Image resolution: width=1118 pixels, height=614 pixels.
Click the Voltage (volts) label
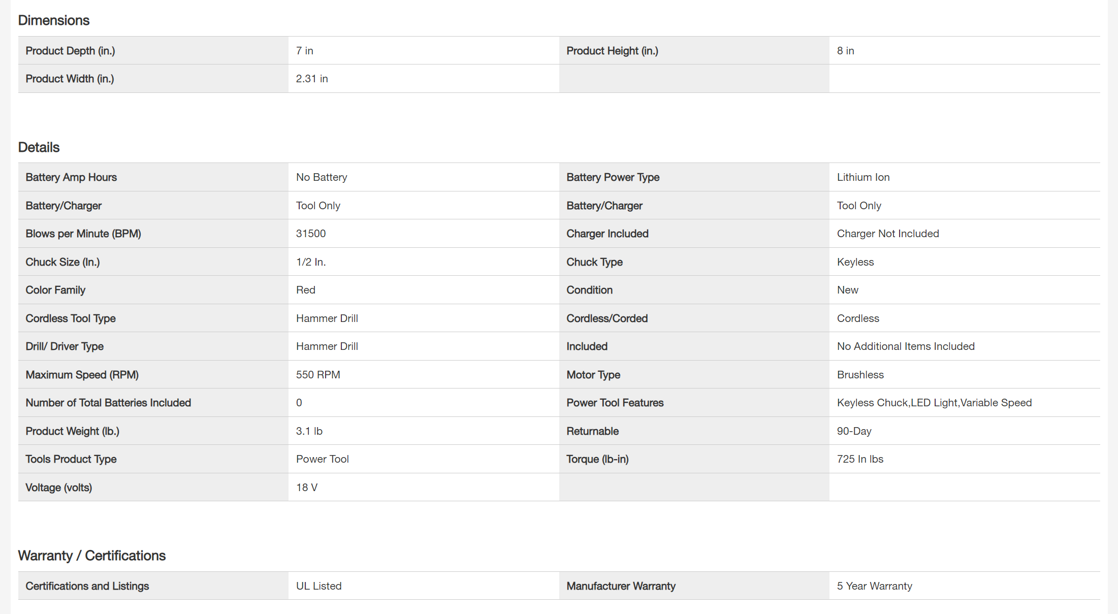point(58,488)
